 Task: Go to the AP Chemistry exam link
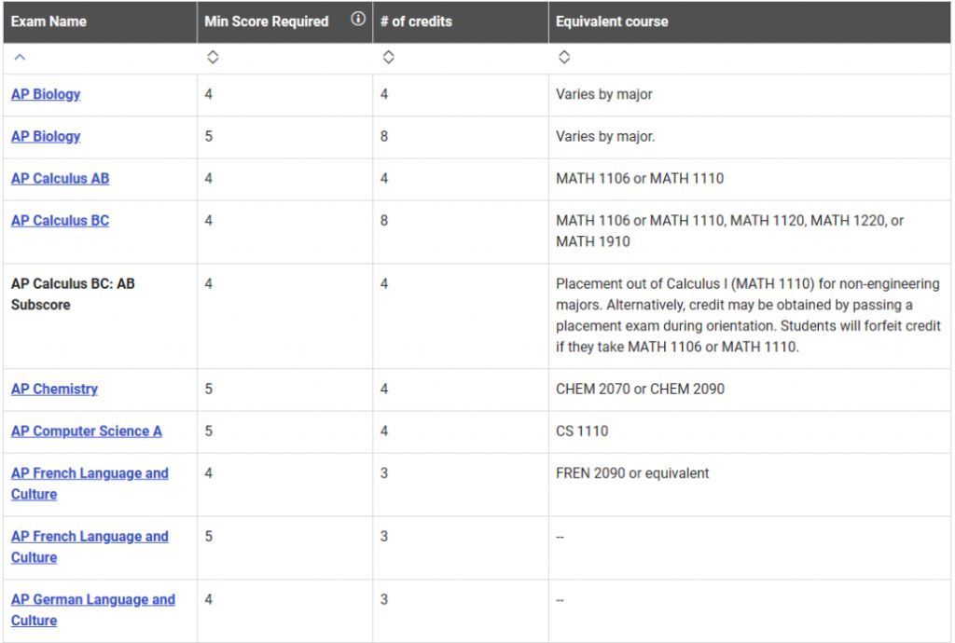tap(54, 389)
